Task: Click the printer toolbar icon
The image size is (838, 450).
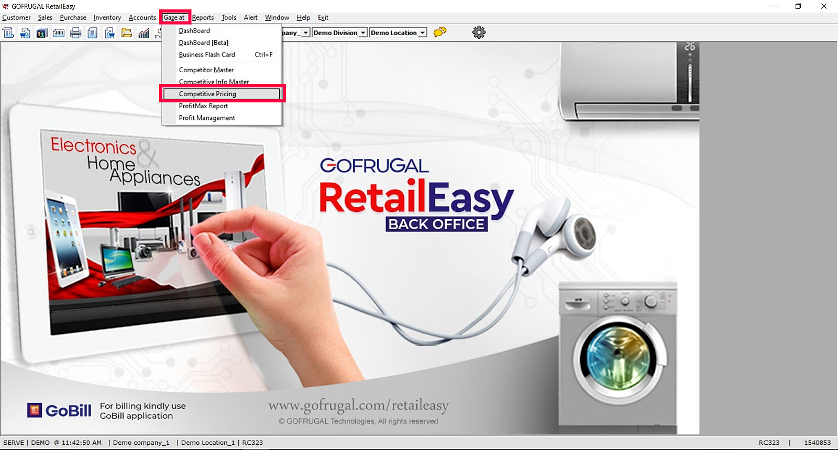Action: tap(76, 33)
